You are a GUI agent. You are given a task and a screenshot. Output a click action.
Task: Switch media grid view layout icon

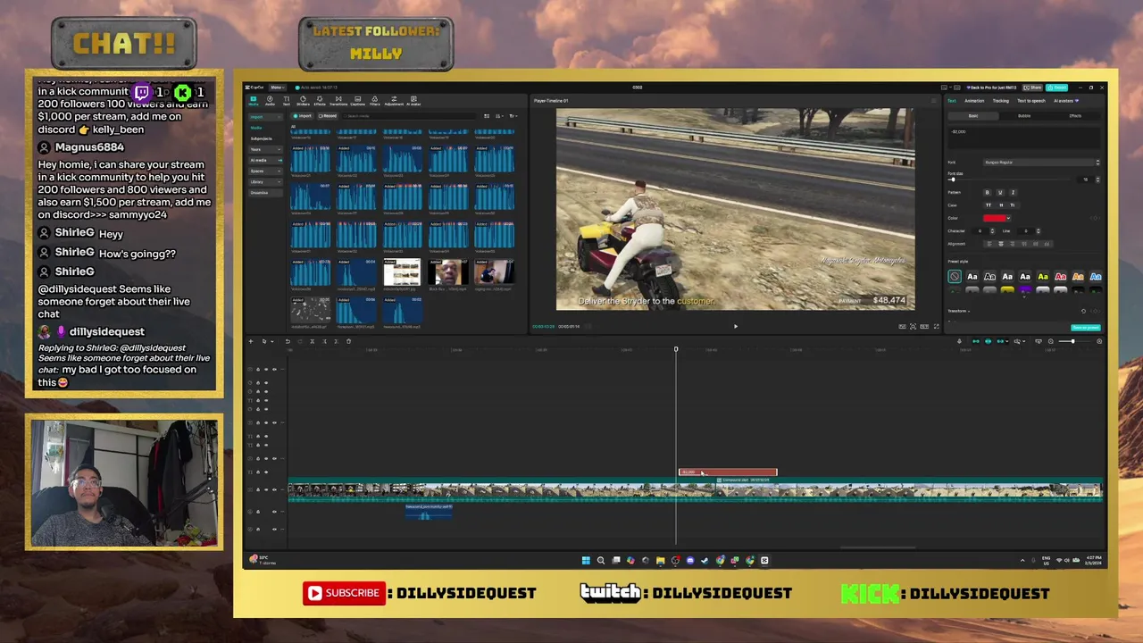tap(487, 116)
